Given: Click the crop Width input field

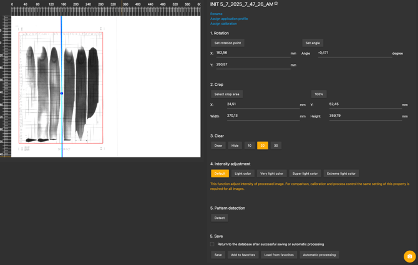Looking at the screenshot, I should coord(262,116).
